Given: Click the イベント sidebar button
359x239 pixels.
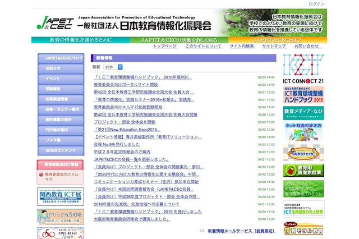Looking at the screenshot, I should [61, 79].
